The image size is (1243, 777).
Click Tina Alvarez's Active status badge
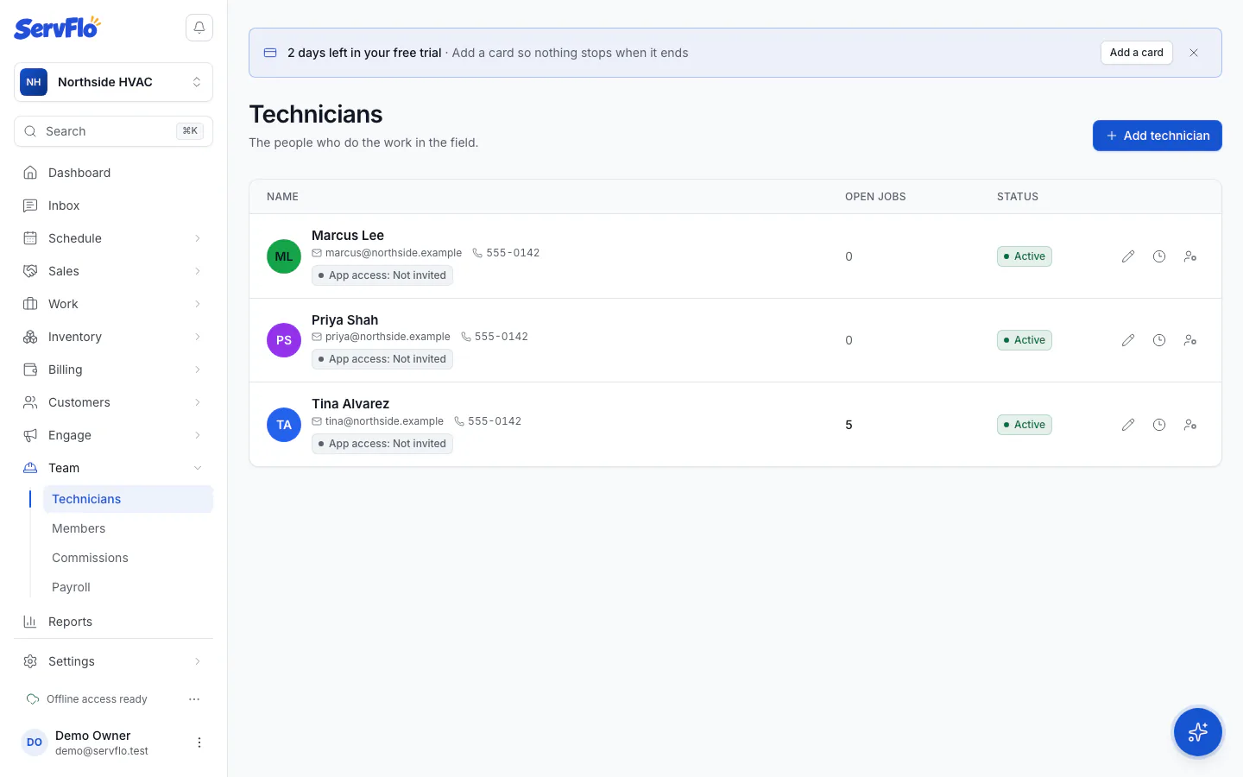tap(1025, 425)
